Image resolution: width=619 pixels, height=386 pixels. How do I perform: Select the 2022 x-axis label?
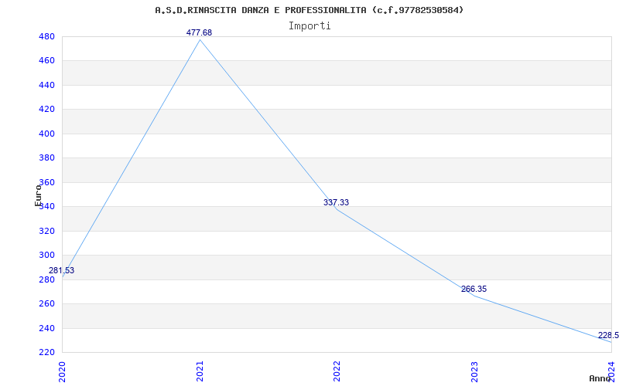click(x=337, y=371)
